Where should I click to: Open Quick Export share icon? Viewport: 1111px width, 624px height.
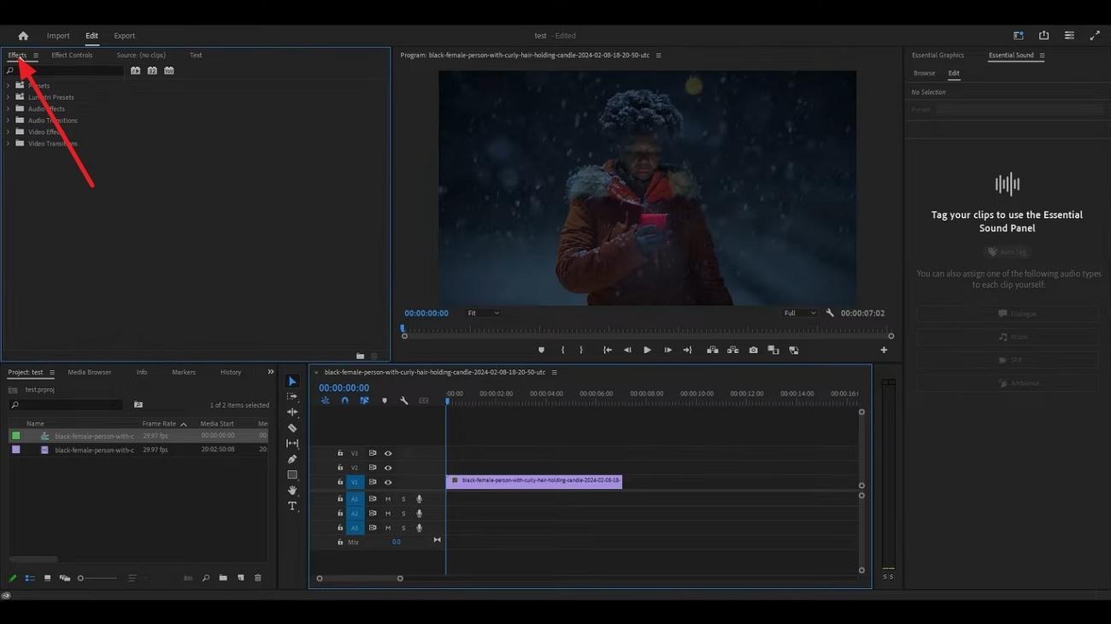(x=1043, y=36)
